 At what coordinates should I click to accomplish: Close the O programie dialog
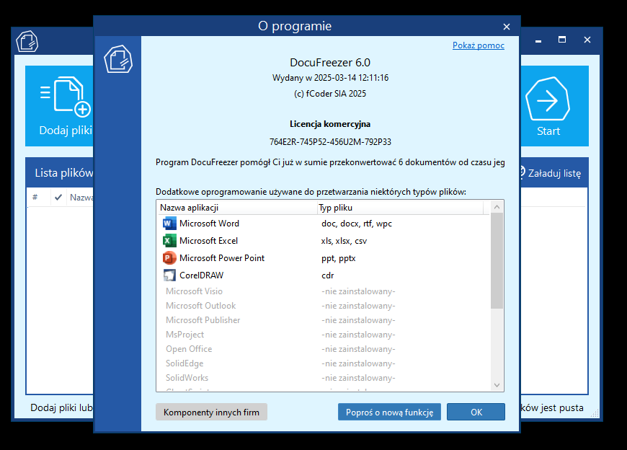point(506,27)
